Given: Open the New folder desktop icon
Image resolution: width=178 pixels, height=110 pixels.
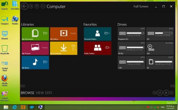Looking at the screenshot, I should [x=15, y=5].
